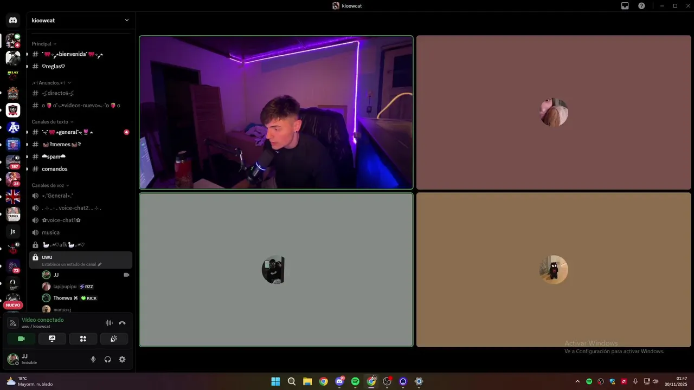
Task: Focus the gray participant tile
Action: [x=276, y=270]
